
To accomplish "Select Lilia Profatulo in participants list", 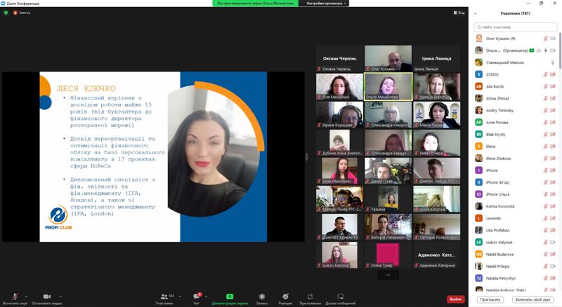I will [x=516, y=230].
